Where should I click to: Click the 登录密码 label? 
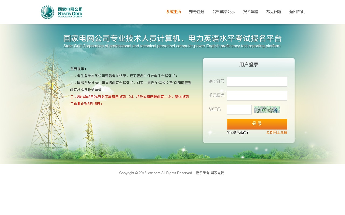point(217,95)
